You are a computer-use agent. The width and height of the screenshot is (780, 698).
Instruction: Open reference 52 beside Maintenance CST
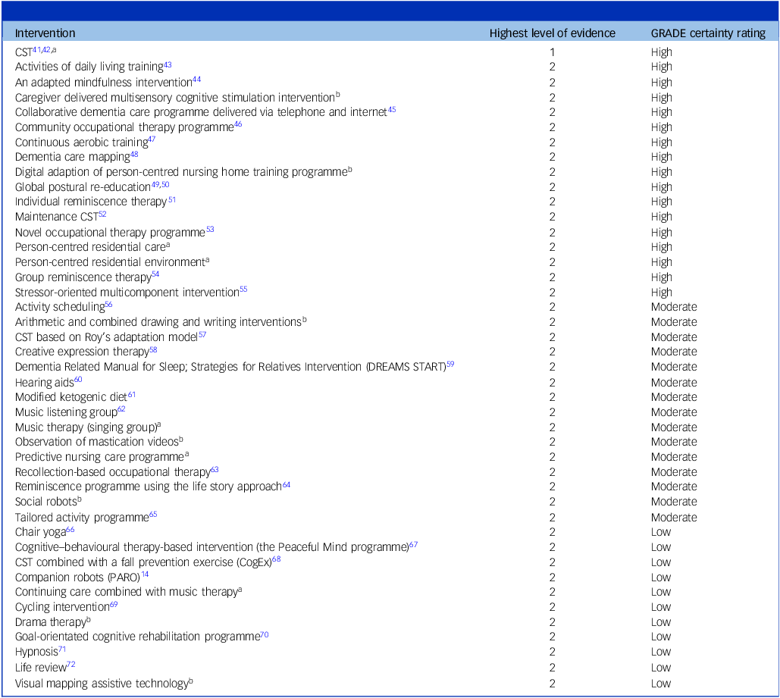point(102,214)
